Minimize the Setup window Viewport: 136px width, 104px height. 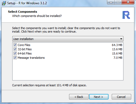pyautogui.click(x=111, y=2)
